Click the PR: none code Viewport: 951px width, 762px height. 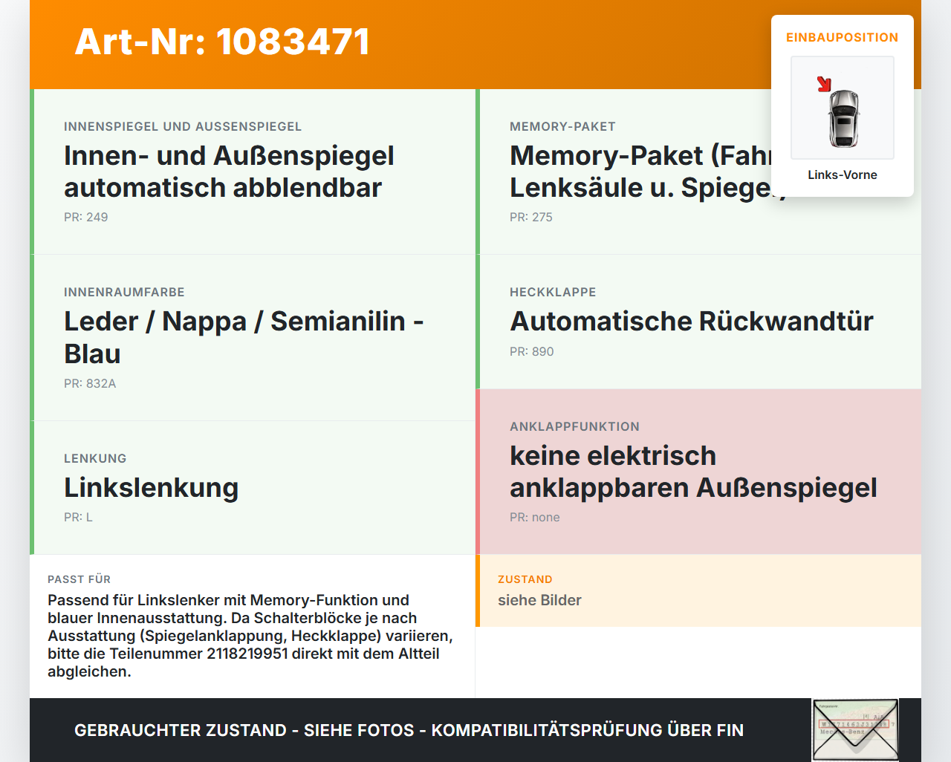click(535, 517)
